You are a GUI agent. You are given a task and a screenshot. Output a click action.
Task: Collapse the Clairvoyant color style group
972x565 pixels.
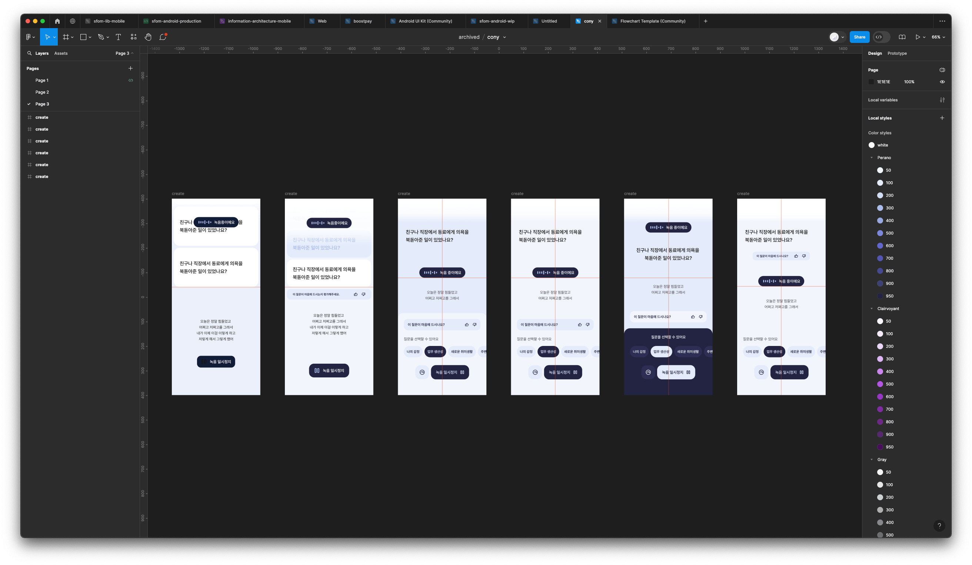click(871, 309)
